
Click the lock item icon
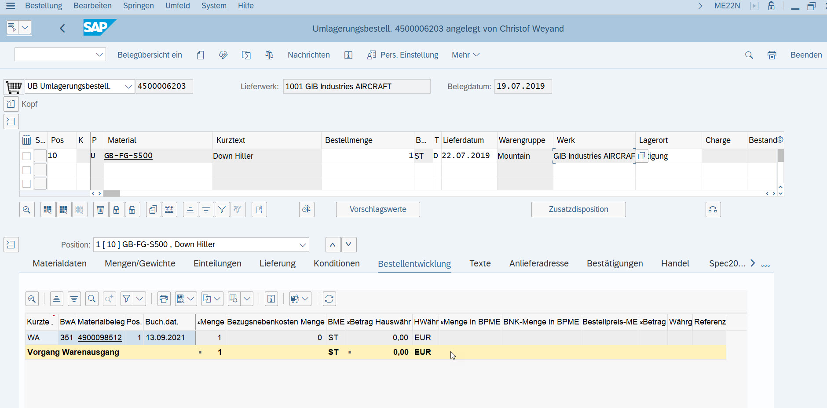coord(116,210)
